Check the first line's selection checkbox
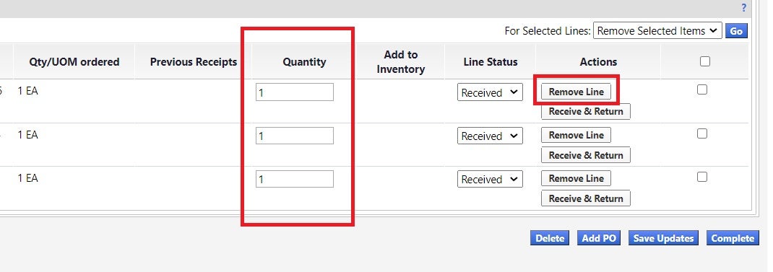The image size is (773, 272). click(x=702, y=89)
